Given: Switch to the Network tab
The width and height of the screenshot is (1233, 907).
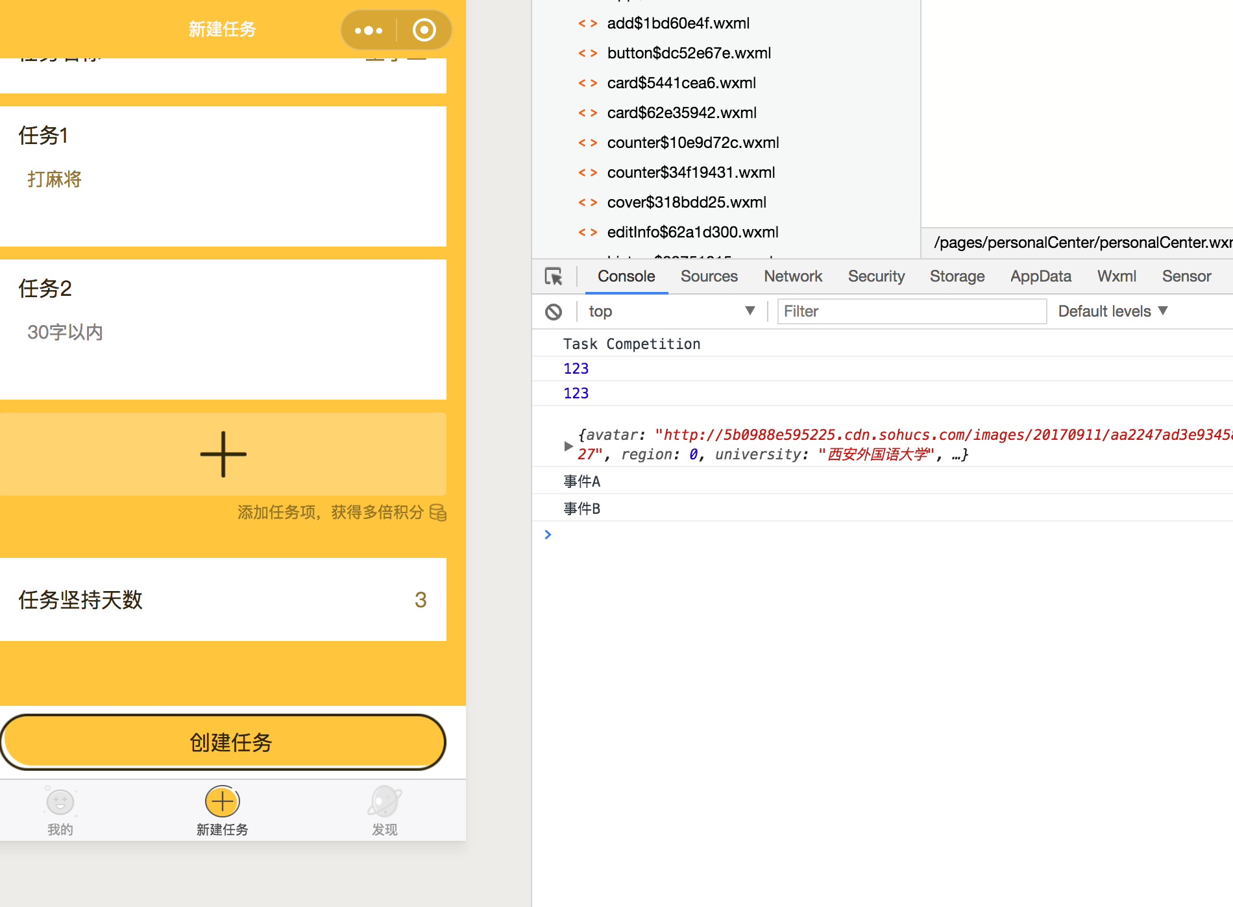Looking at the screenshot, I should (792, 276).
